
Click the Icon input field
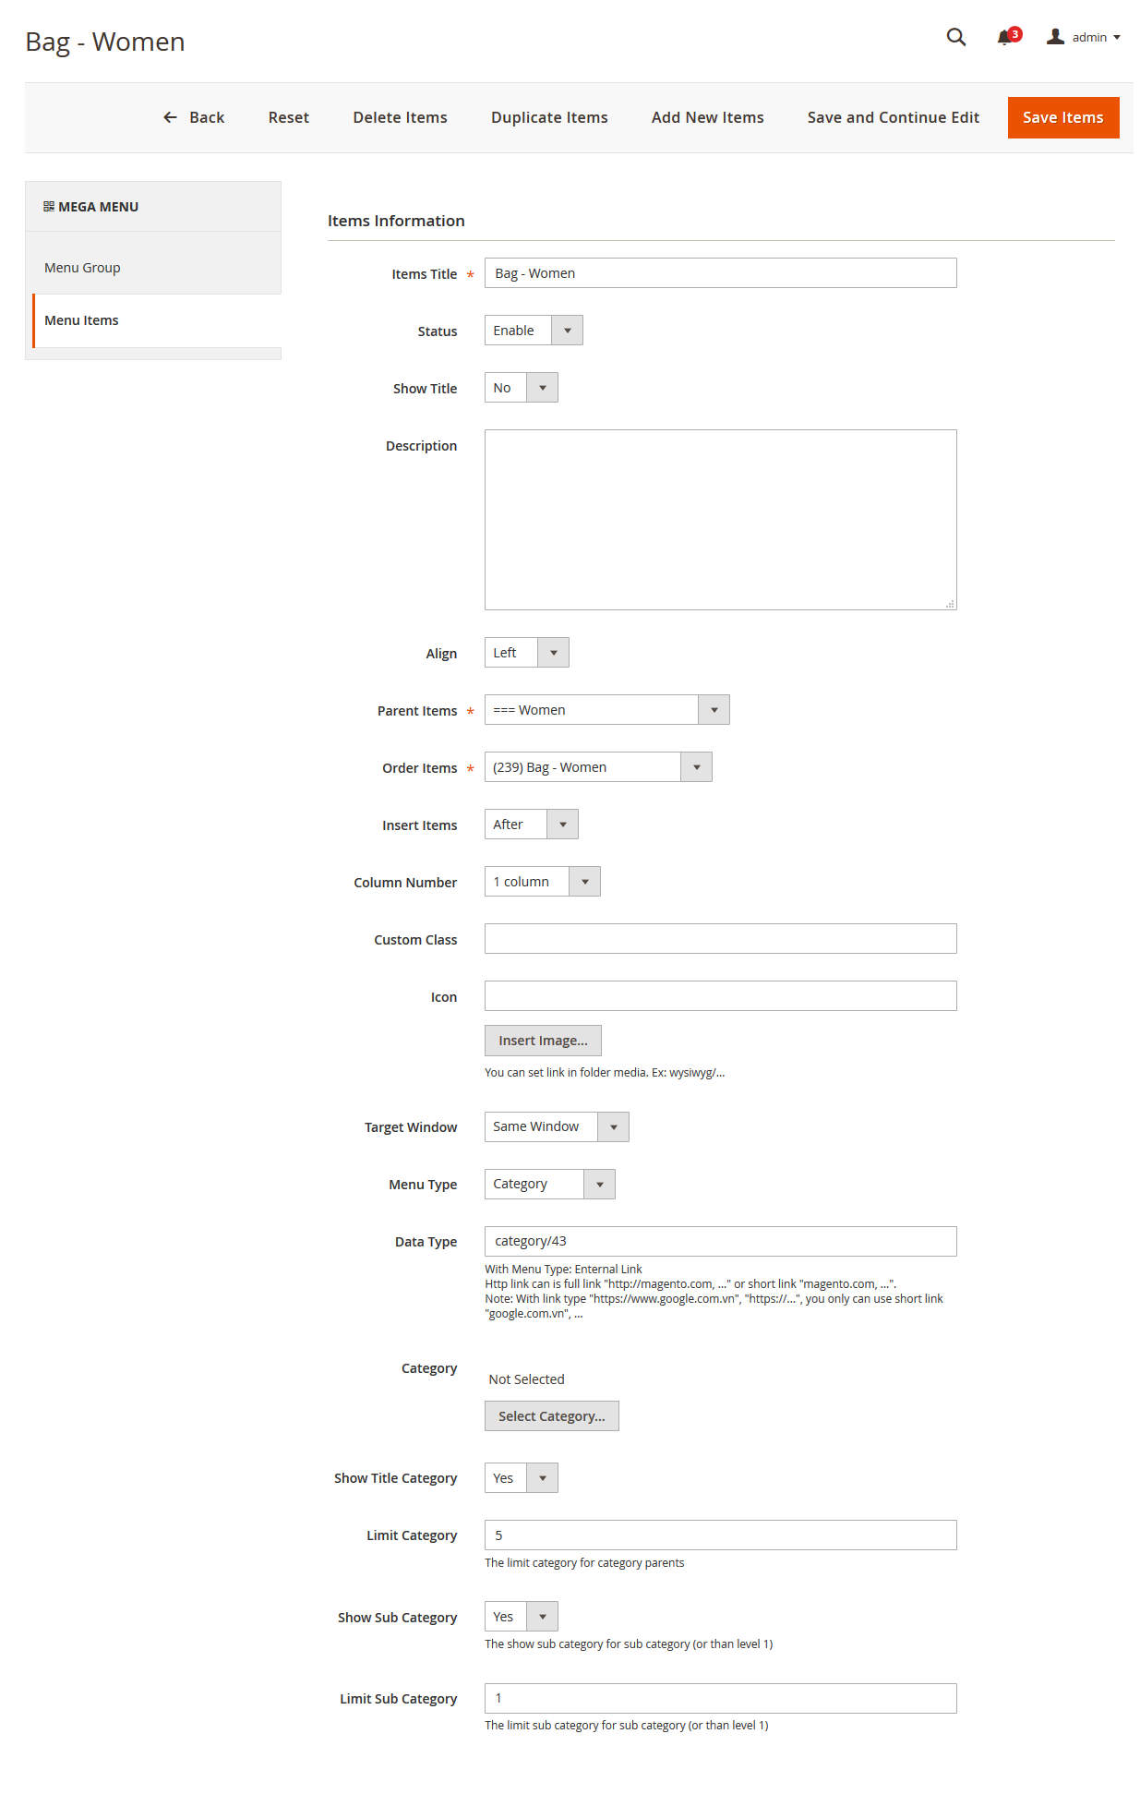[721, 996]
